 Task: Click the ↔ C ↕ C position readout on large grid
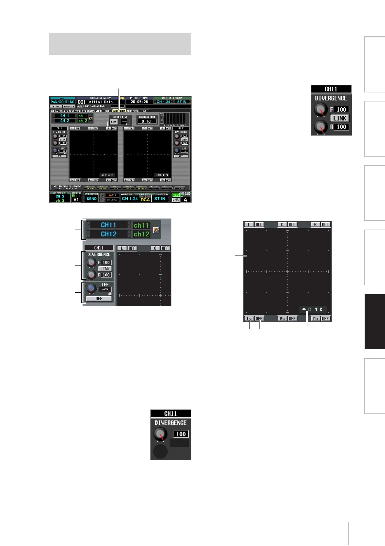(x=313, y=309)
